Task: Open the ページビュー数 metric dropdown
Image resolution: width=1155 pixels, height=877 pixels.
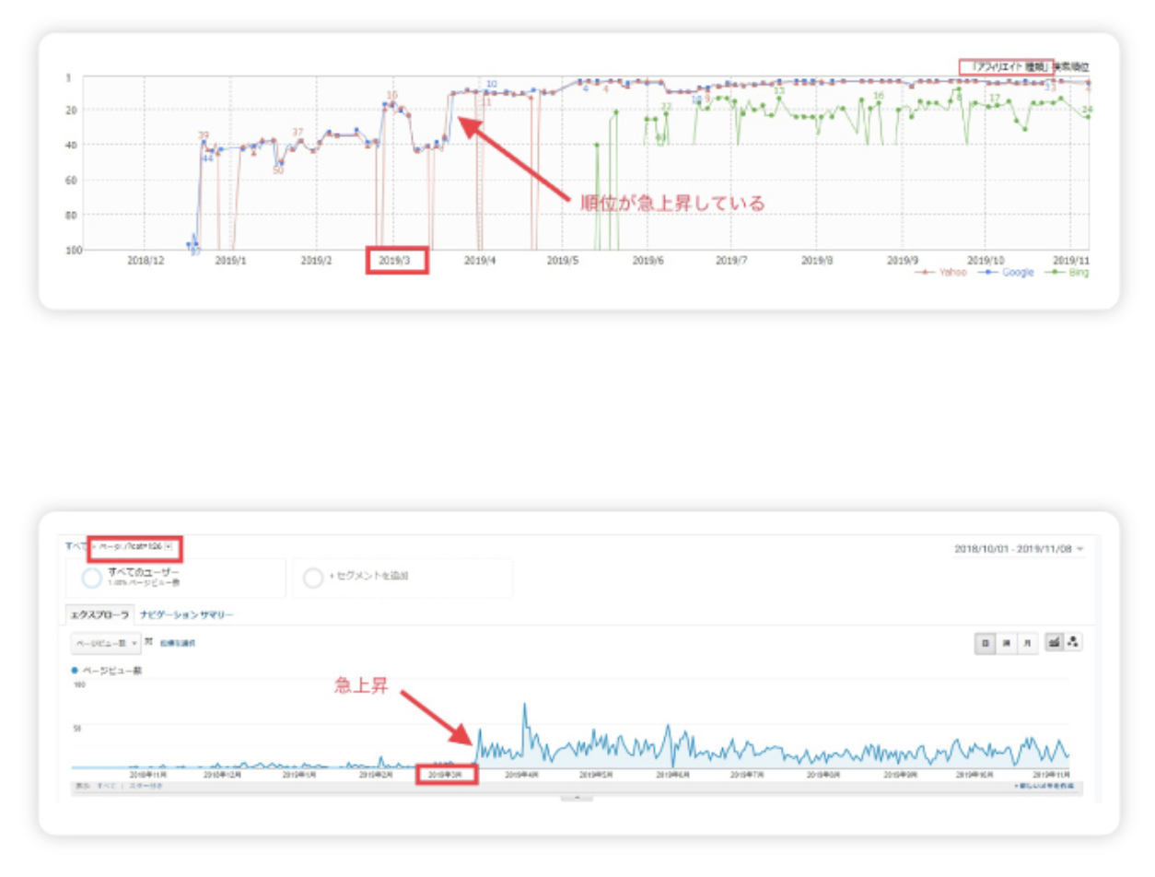Action: click(x=106, y=642)
